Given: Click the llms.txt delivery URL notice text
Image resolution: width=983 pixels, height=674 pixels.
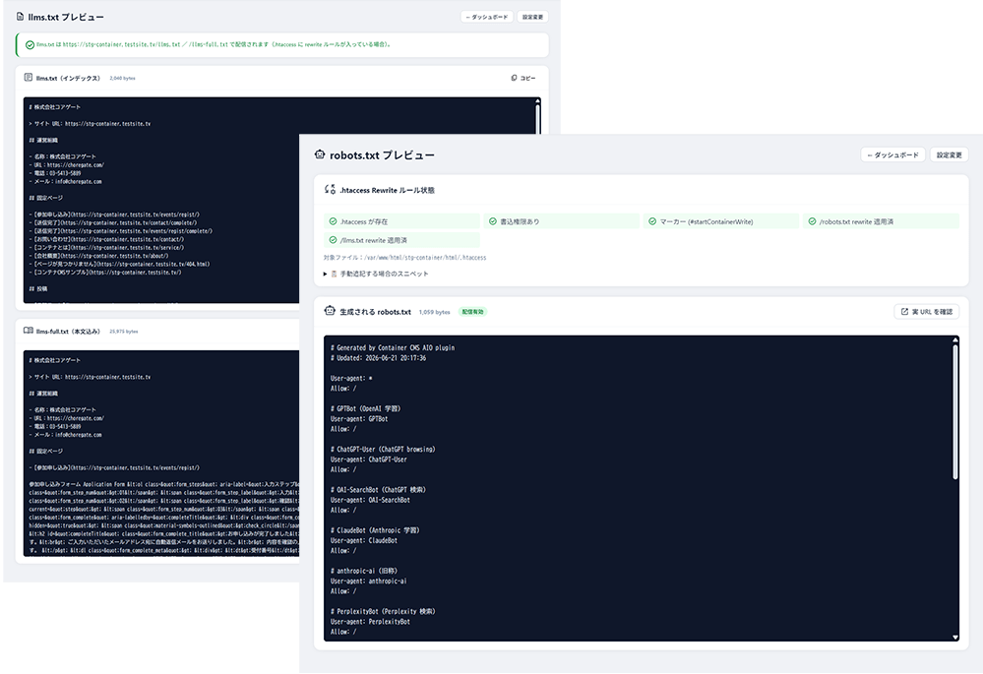Looking at the screenshot, I should pos(214,44).
